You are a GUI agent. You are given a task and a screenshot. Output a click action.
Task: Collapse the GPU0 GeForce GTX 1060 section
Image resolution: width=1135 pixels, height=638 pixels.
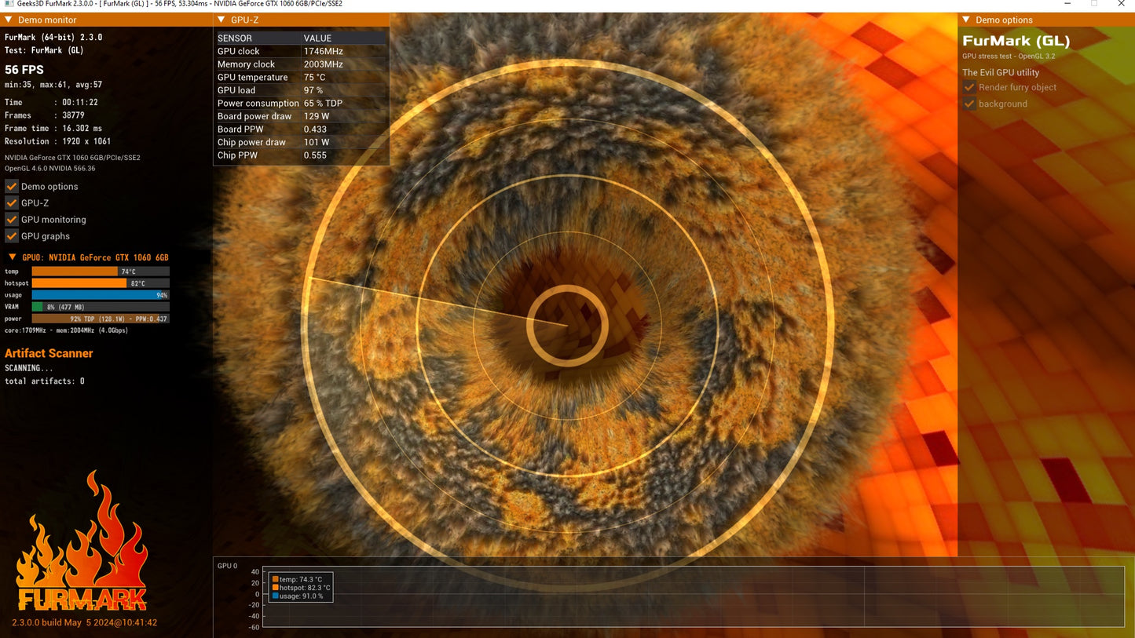click(12, 257)
